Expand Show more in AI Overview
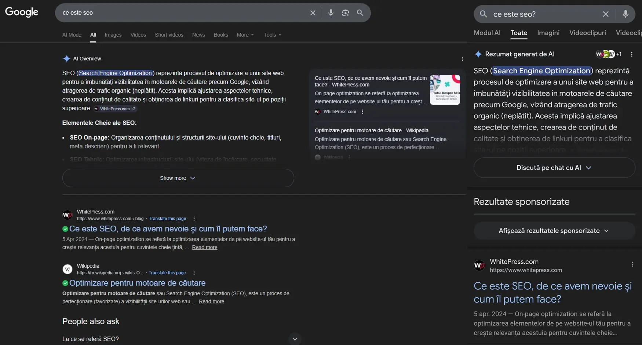This screenshot has height=345, width=642. [178, 178]
